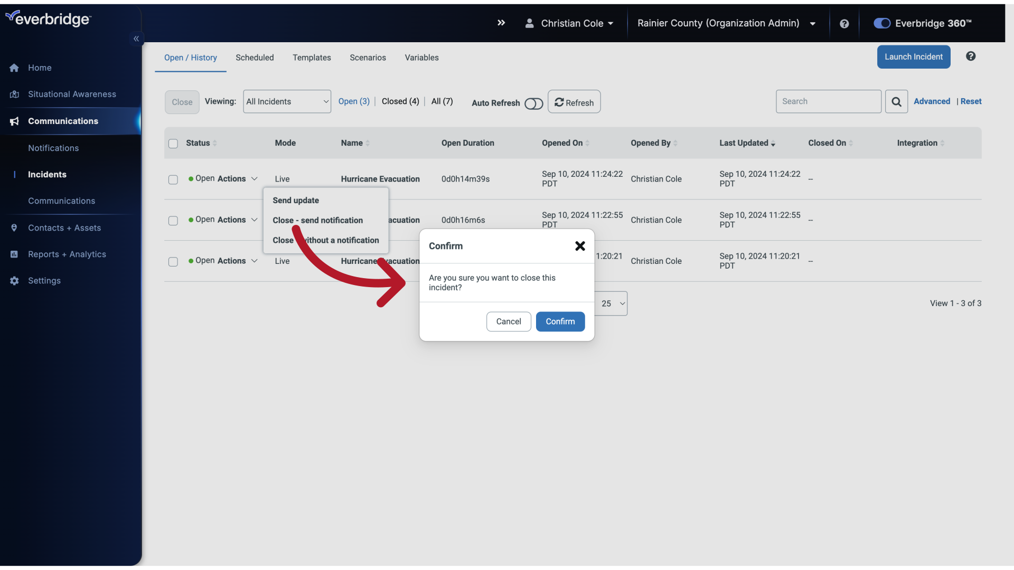This screenshot has height=570, width=1014.
Task: Toggle the Auto Refresh switch
Action: (x=533, y=103)
